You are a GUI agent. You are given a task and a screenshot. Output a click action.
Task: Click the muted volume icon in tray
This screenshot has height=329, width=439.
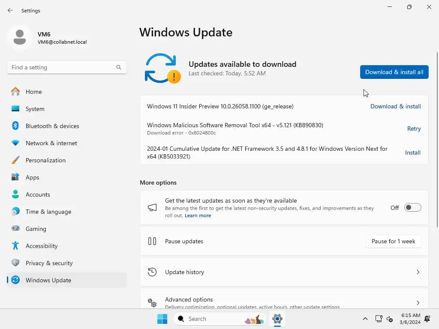coord(389,319)
